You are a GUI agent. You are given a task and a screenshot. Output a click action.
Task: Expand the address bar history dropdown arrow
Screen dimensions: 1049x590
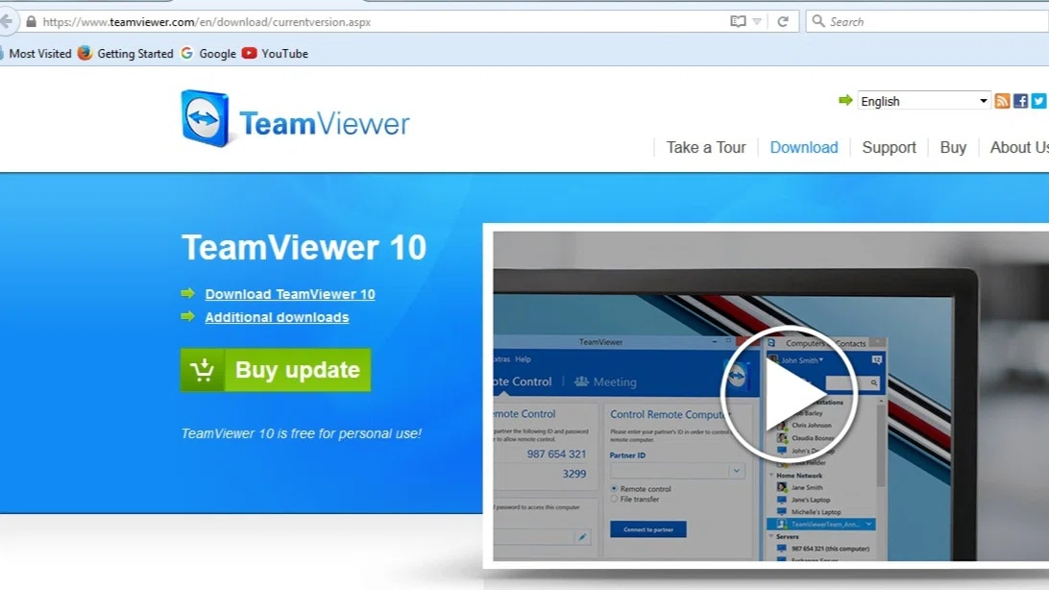[757, 21]
